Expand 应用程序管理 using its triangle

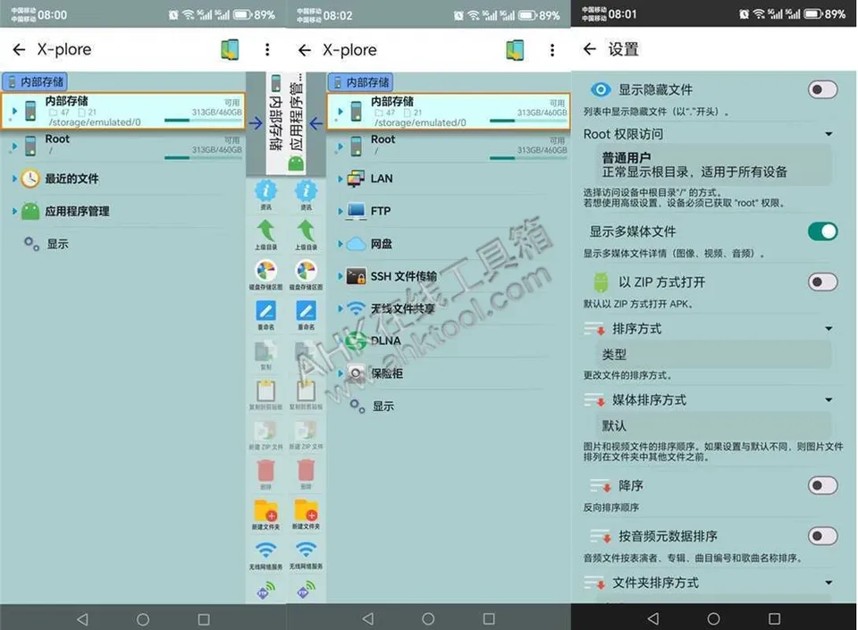click(14, 211)
